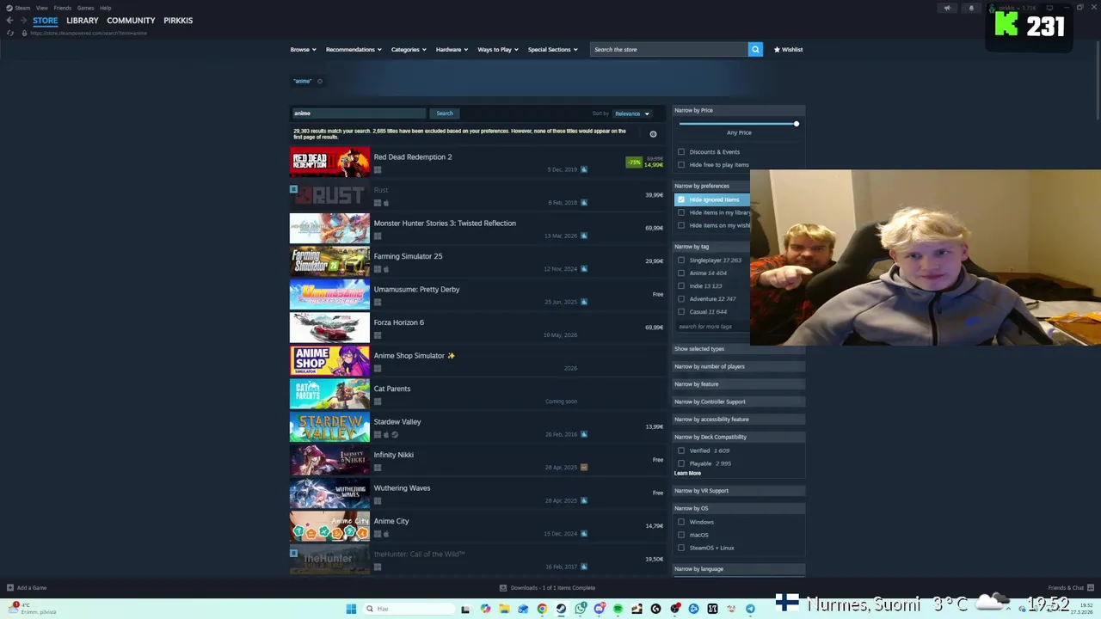This screenshot has width=1101, height=619.
Task: Check the Anime tag filter
Action: [x=681, y=273]
